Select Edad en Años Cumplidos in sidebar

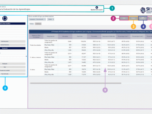[13, 24]
